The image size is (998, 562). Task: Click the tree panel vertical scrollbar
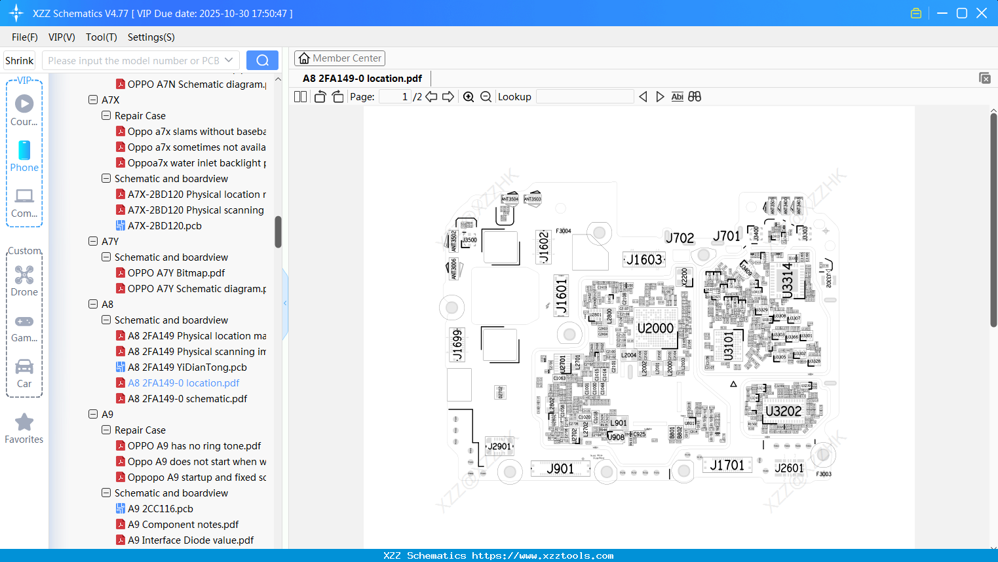click(278, 232)
